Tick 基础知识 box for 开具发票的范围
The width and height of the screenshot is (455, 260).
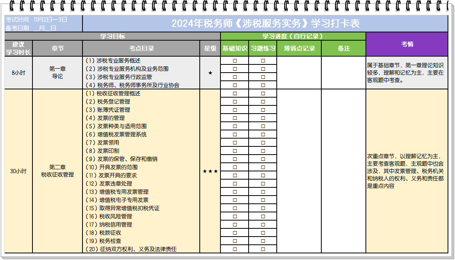coord(235,167)
